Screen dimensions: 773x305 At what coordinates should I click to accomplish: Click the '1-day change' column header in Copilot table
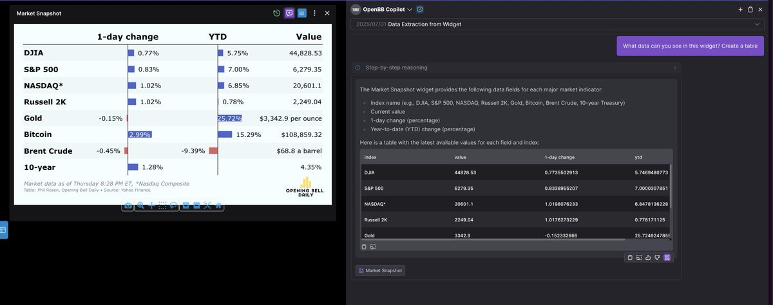560,157
